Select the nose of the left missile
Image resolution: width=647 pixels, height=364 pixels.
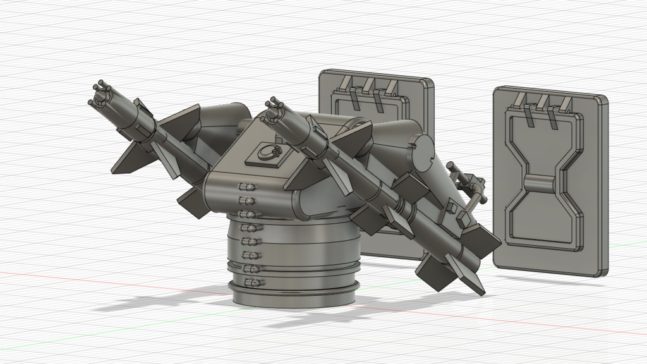coord(100,96)
